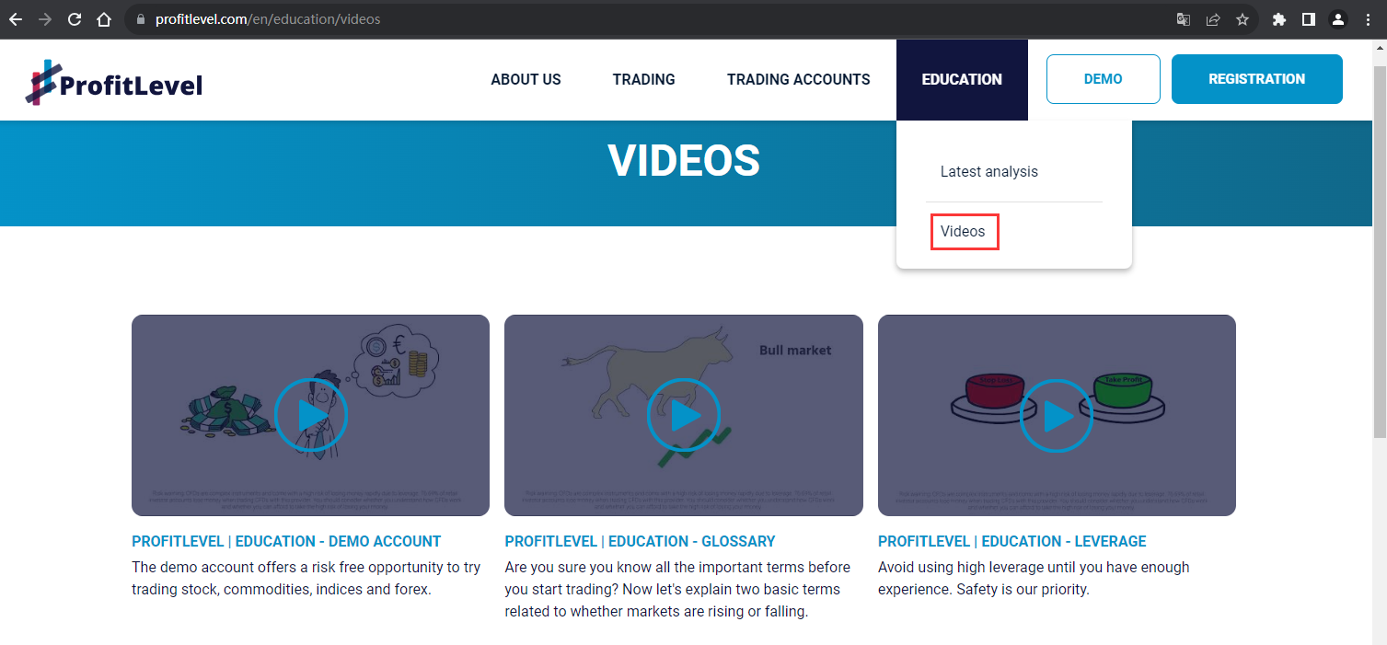Viewport: 1387px width, 645px height.
Task: Toggle the browser side panel icon
Action: 1308,19
